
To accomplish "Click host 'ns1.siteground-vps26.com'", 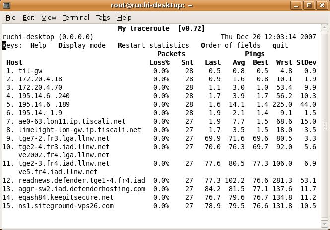I will click(x=66, y=206).
